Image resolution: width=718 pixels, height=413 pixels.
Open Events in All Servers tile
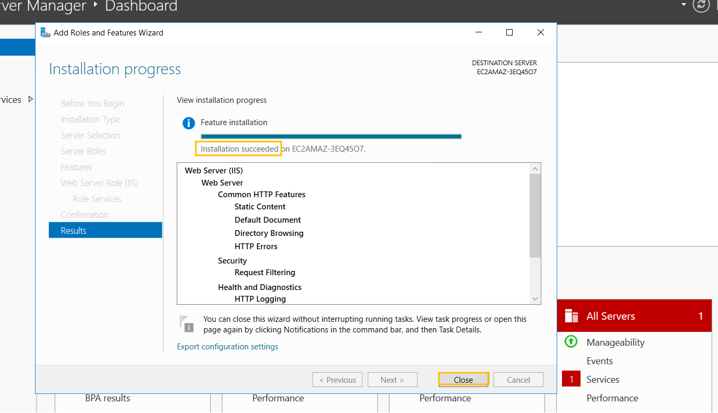point(600,361)
